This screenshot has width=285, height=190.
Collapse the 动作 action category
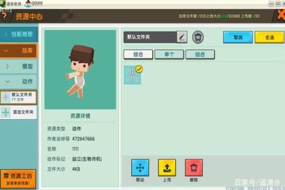click(19, 82)
